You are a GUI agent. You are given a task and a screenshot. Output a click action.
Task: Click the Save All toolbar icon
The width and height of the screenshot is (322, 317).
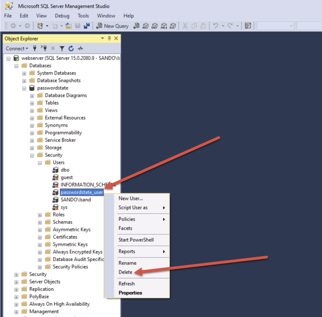pyautogui.click(x=87, y=26)
